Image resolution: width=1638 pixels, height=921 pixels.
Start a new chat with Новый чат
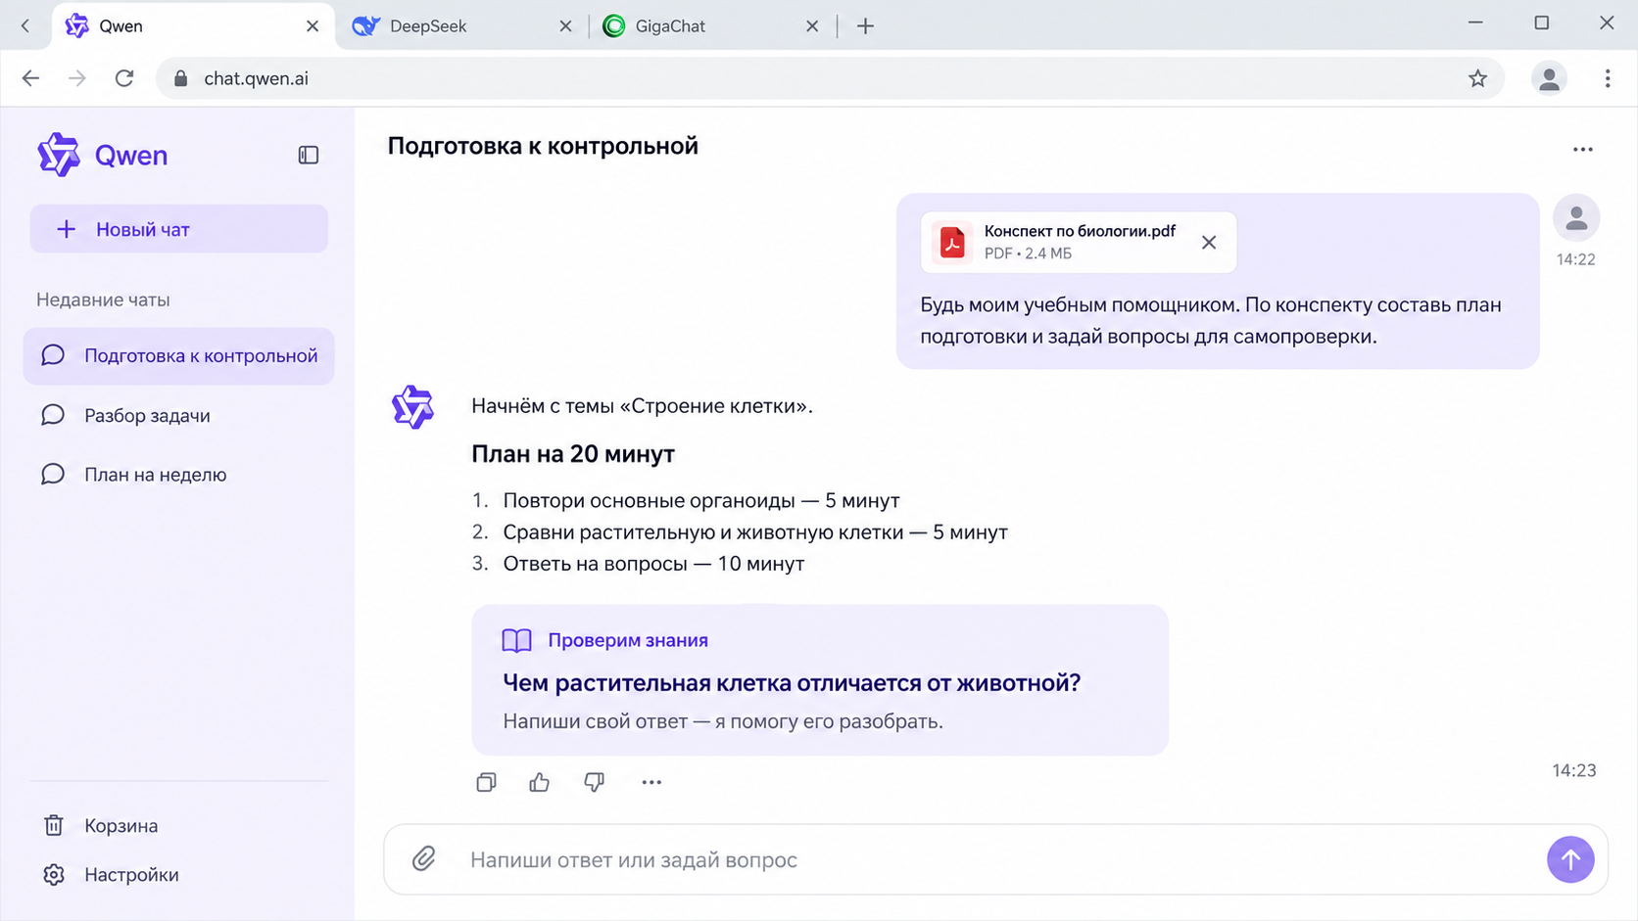179,229
